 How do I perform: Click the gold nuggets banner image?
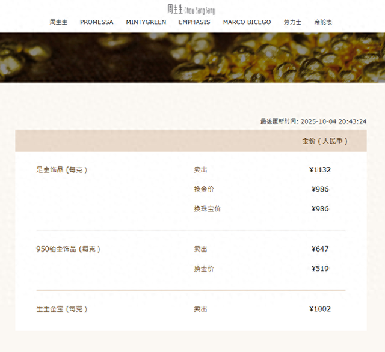[192, 58]
